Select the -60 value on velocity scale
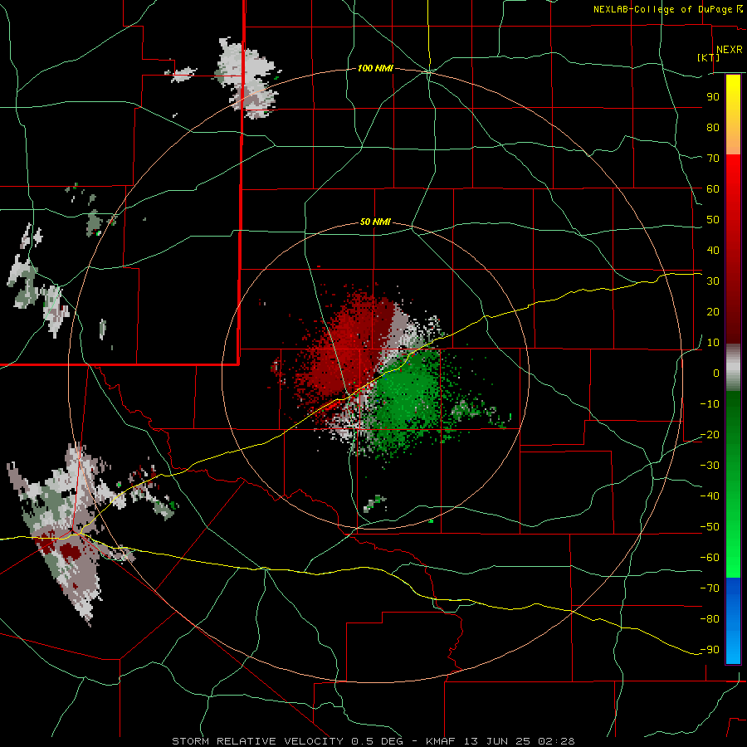The image size is (747, 747). pos(710,558)
